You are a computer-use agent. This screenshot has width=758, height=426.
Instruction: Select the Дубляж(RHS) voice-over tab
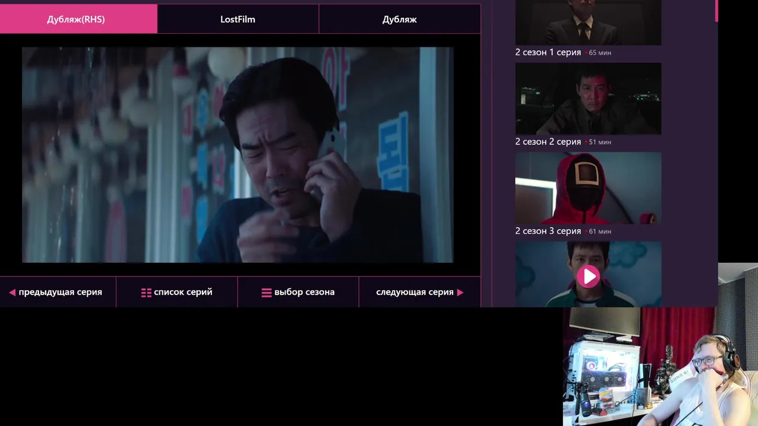[x=78, y=19]
